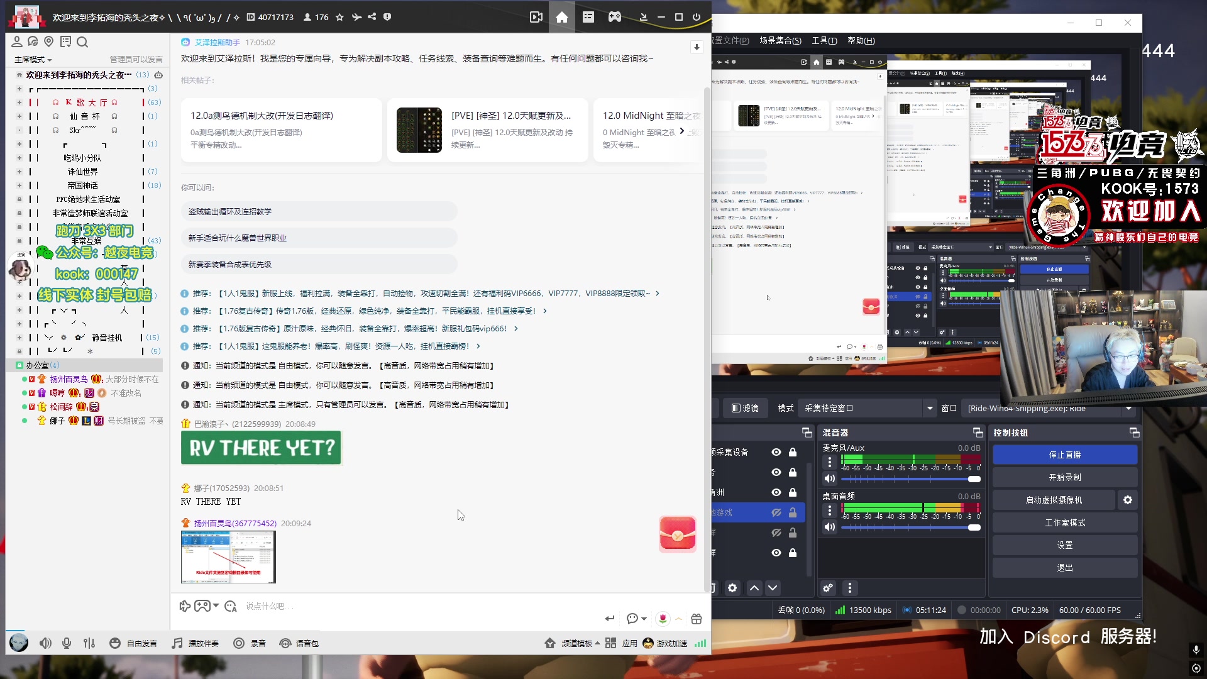Mute the speaker icon in bottom bar
This screenshot has width=1207, height=679.
coord(45,643)
